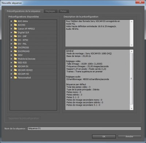
Task: Select the Préconfigurations de la séquence tab
Action: tap(24, 11)
